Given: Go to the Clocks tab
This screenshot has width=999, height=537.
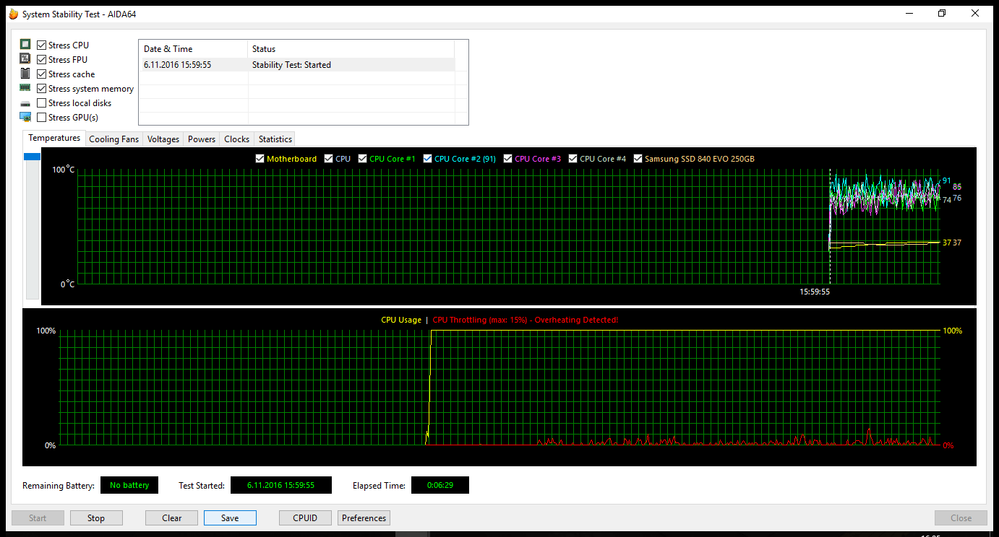Looking at the screenshot, I should 237,139.
